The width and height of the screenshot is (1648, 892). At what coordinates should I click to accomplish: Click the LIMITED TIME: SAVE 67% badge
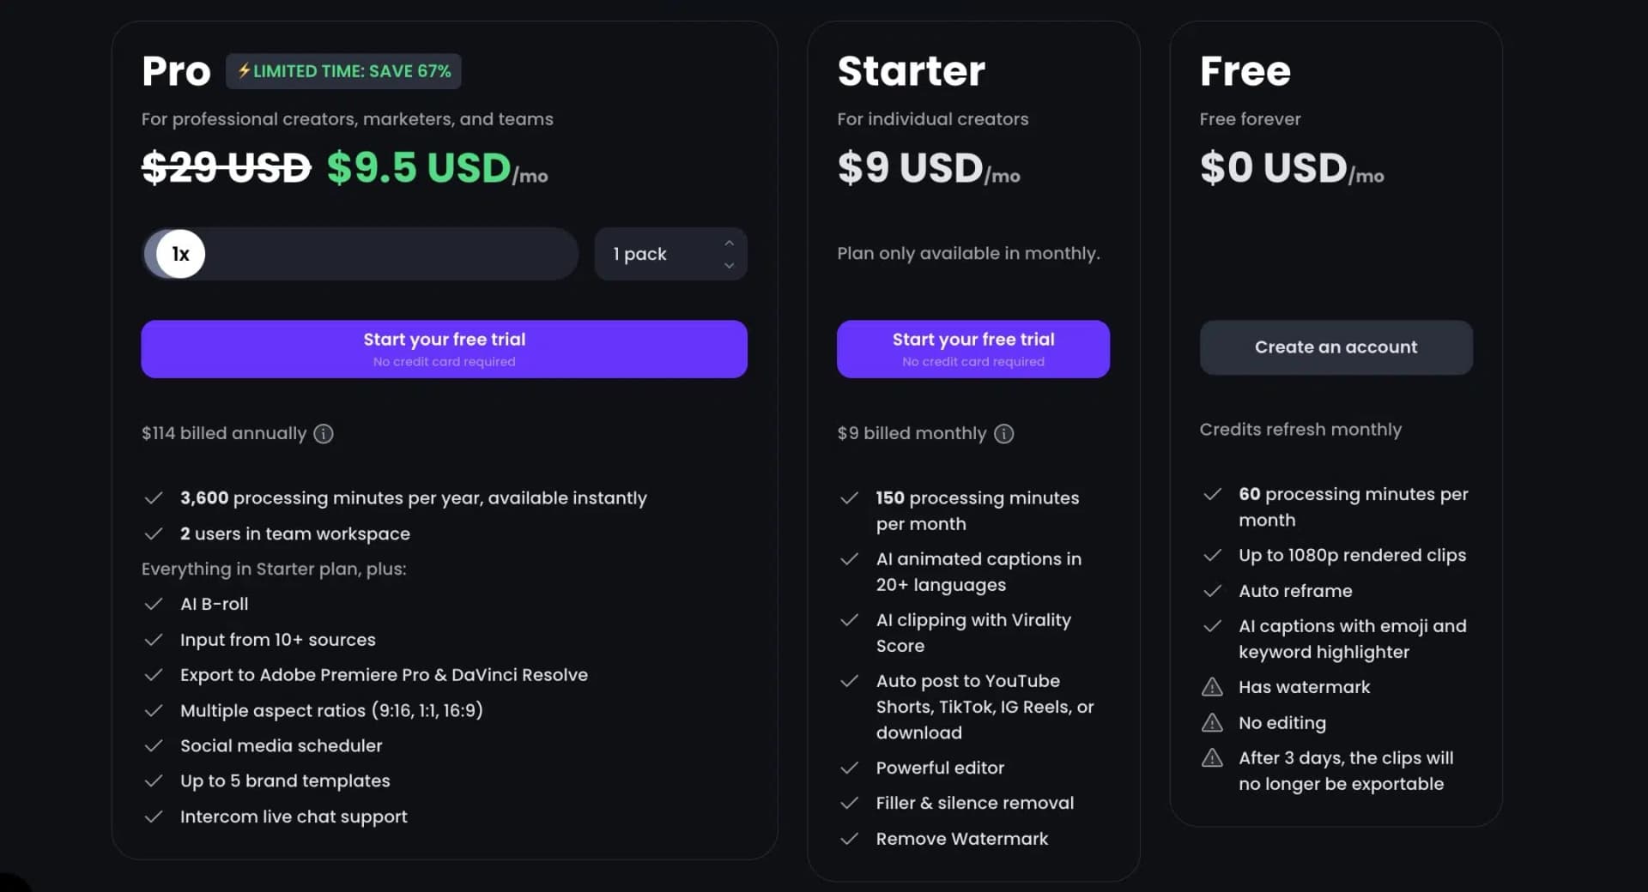343,71
